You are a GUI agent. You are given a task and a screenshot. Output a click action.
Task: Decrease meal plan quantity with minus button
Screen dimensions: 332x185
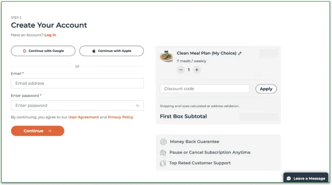(181, 70)
